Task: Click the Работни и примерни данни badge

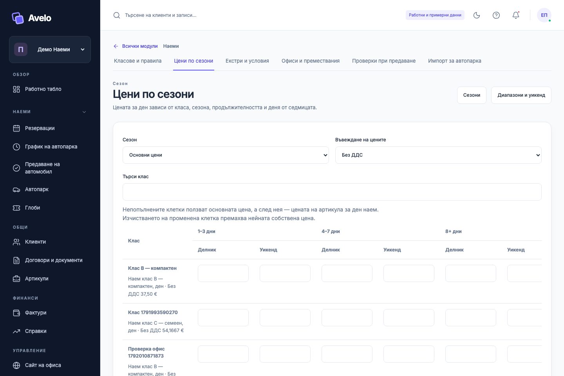Action: click(435, 15)
